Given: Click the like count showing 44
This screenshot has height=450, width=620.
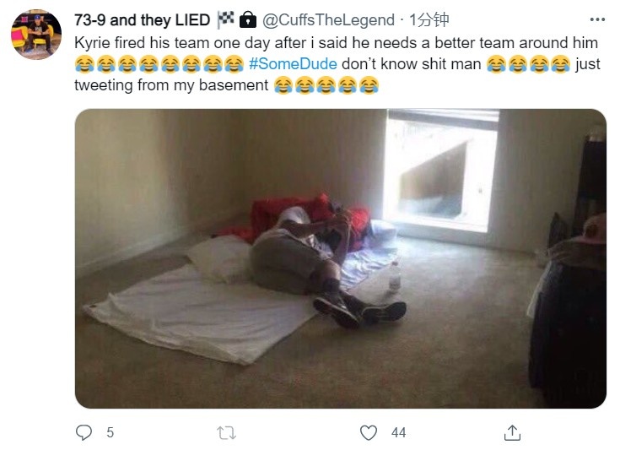Looking at the screenshot, I should coord(398,432).
